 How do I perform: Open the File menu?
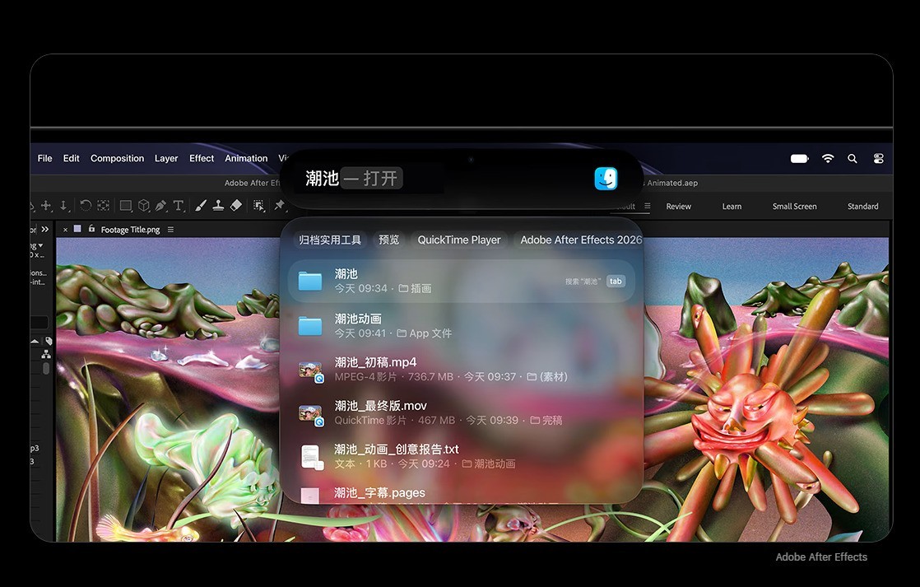44,159
